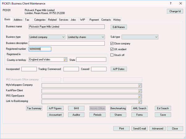Image resolution: width=186 pixels, height=139 pixels.
Task: Open the Accountant button
Action: [x=55, y=115]
